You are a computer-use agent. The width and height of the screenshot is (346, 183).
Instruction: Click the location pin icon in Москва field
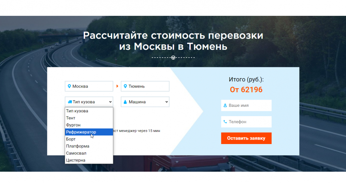[x=69, y=87]
